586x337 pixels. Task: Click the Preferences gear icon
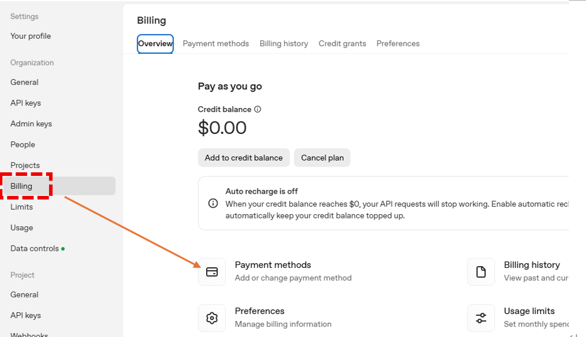[211, 318]
